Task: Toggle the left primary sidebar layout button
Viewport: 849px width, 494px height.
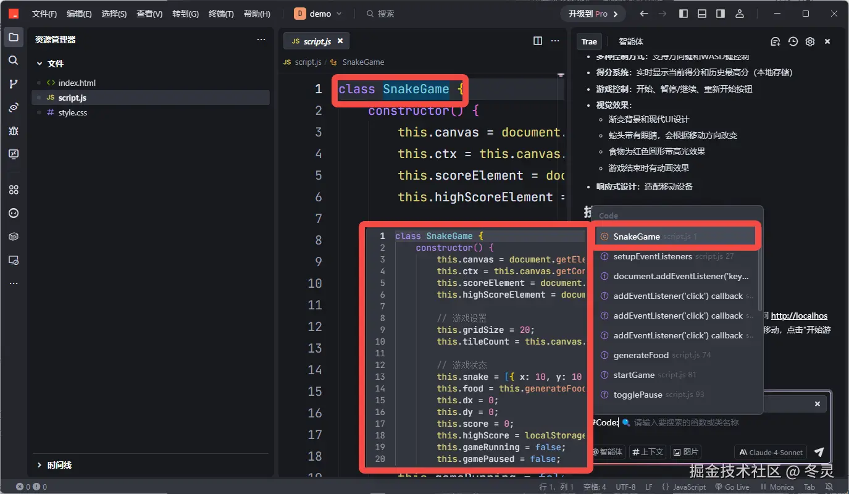Action: coord(684,14)
